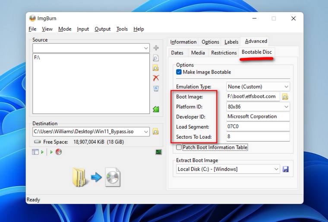Switch to the Media sub-tab
Image resolution: width=328 pixels, height=222 pixels.
(x=198, y=53)
